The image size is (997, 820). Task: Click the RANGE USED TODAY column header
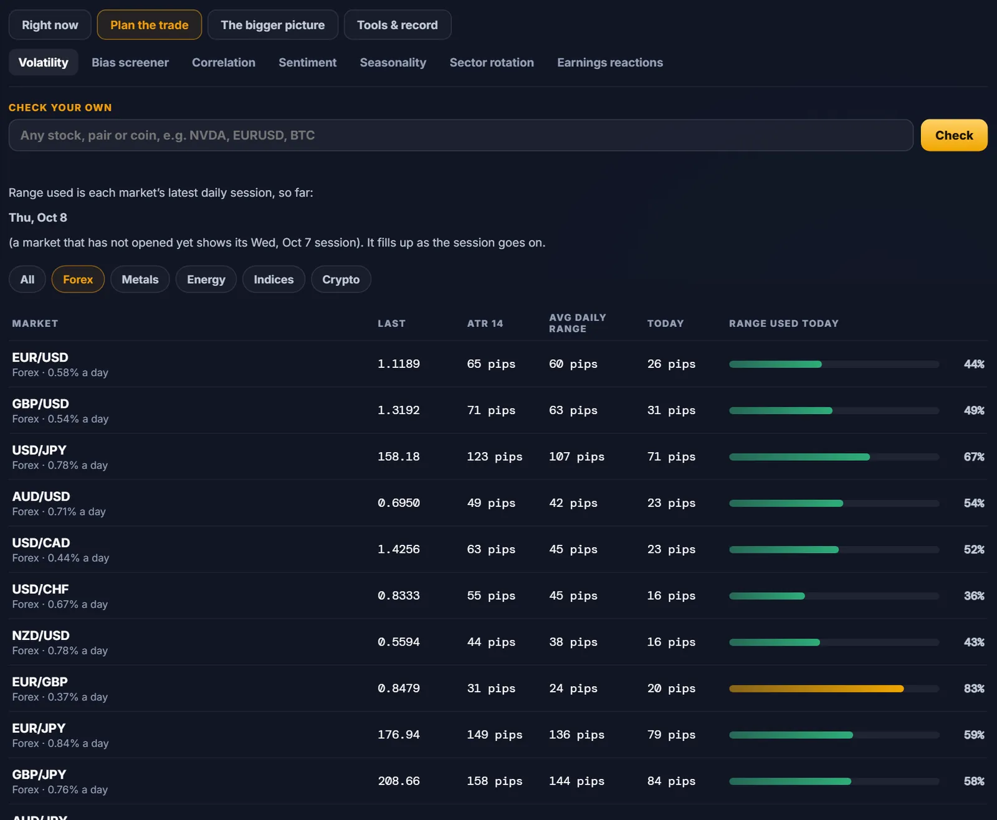(784, 324)
